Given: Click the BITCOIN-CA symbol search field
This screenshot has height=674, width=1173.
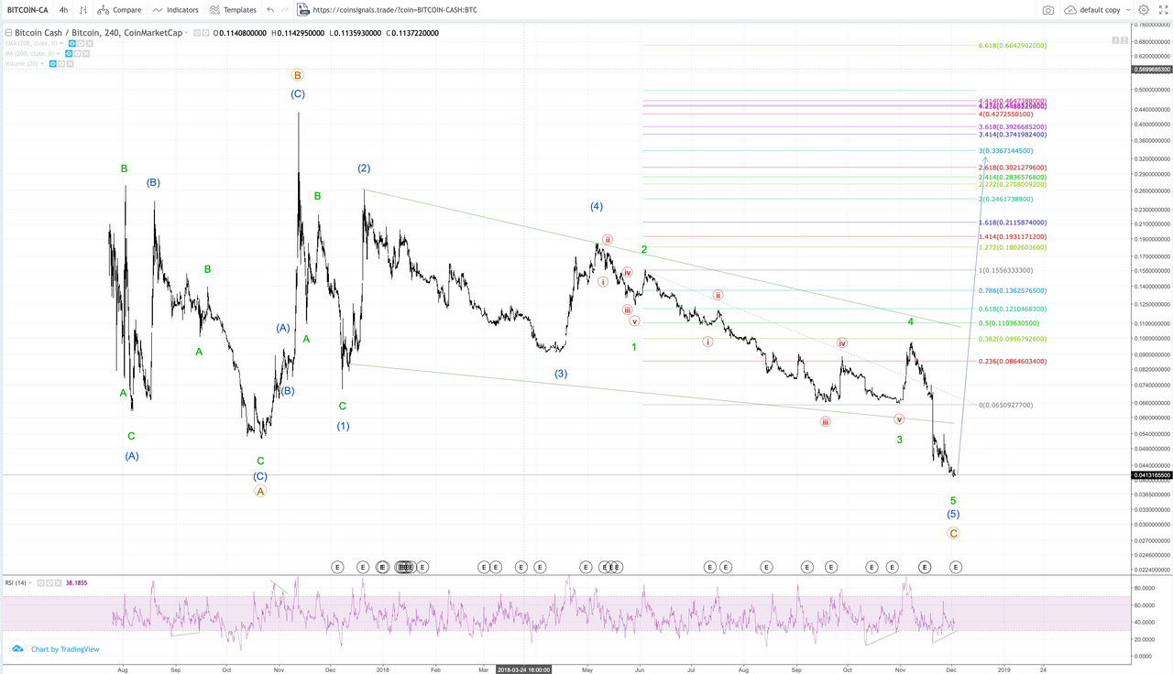Looking at the screenshot, I should (27, 10).
